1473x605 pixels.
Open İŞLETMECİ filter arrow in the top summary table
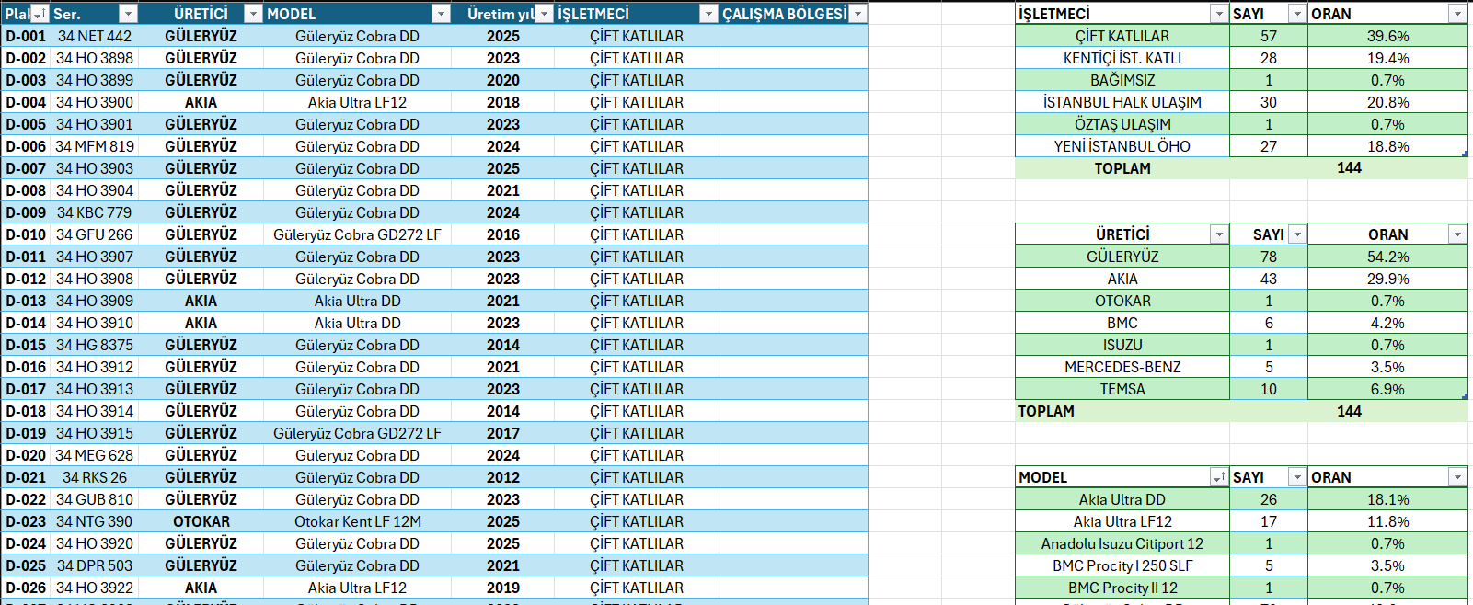(1219, 14)
